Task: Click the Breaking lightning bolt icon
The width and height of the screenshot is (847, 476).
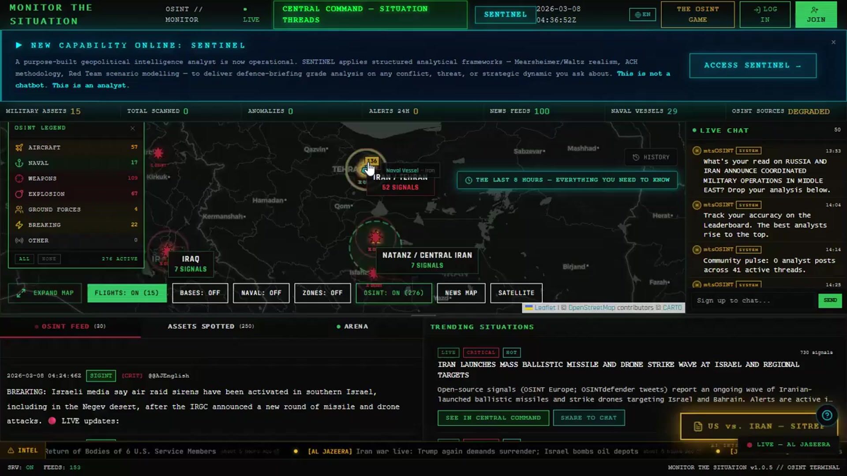Action: [x=19, y=225]
